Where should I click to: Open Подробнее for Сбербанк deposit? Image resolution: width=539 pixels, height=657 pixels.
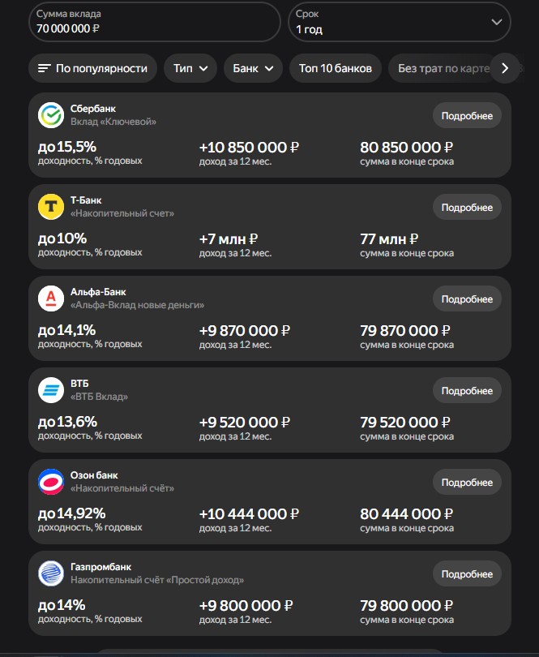click(x=467, y=116)
